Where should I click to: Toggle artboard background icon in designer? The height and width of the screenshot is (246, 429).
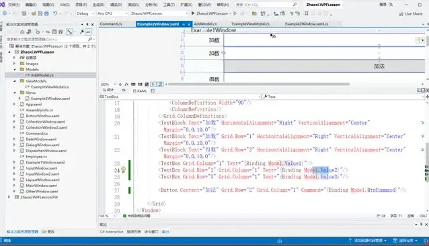pyautogui.click(x=147, y=84)
